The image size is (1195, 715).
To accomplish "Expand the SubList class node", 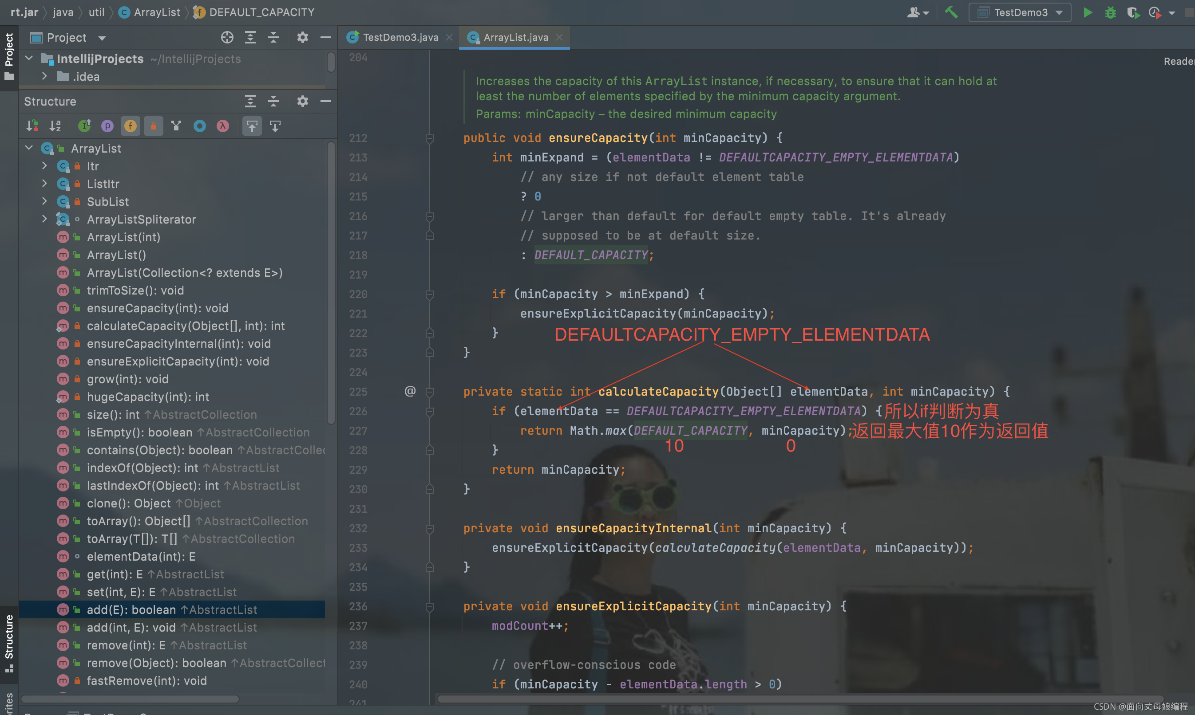I will coord(44,201).
